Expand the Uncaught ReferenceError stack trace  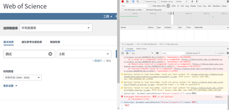[x=125, y=97]
